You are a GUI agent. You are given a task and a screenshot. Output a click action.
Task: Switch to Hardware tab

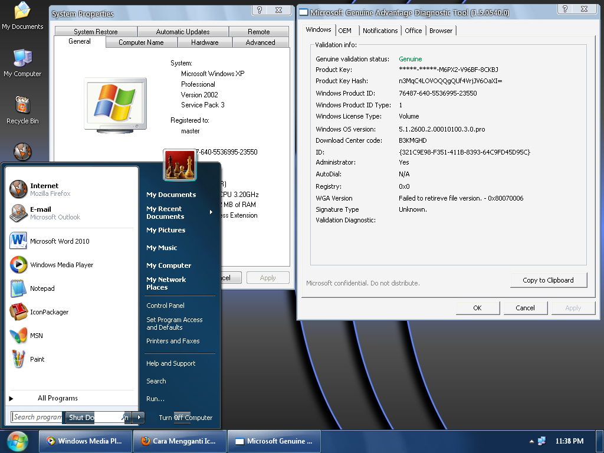(x=205, y=42)
